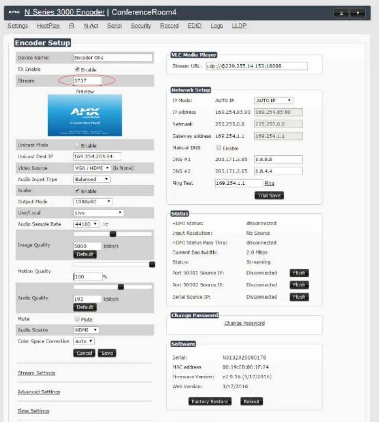Expand the Advanced Settings section
This screenshot has width=379, height=422.
point(39,392)
